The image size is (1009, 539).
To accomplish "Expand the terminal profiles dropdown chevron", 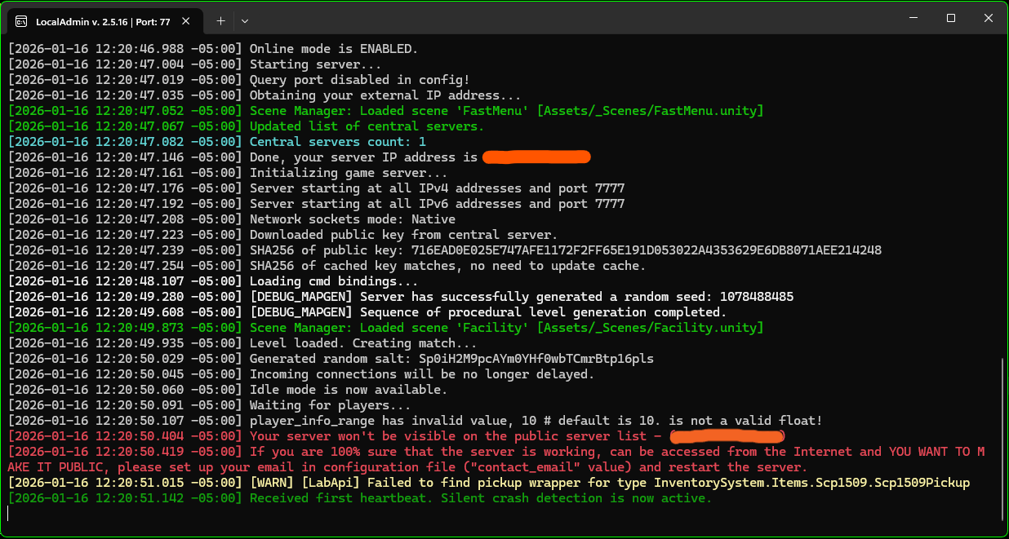I will pyautogui.click(x=245, y=20).
